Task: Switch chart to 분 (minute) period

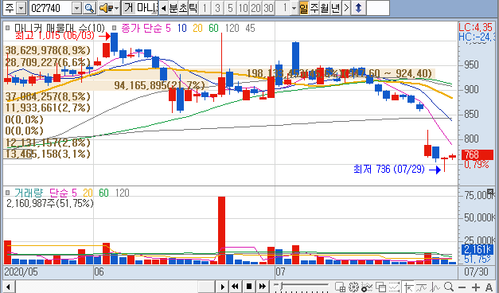Action: click(x=173, y=8)
